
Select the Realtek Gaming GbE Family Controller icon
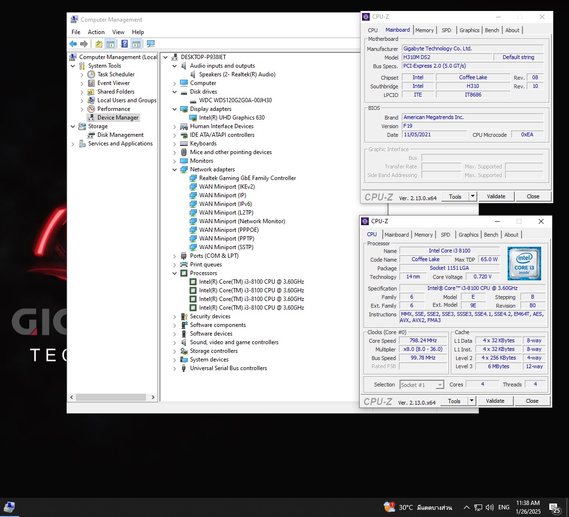pyautogui.click(x=193, y=178)
